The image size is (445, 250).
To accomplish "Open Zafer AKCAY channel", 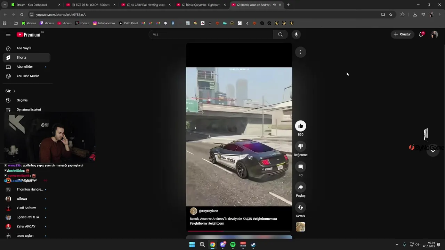I will (x=26, y=226).
